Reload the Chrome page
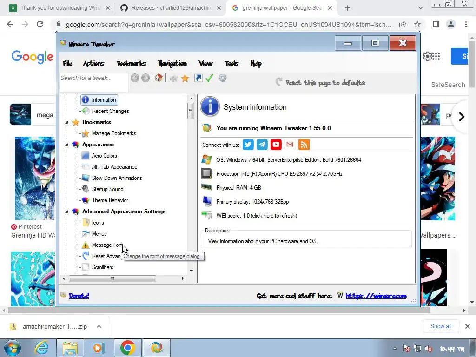The image size is (476, 357). [x=40, y=24]
